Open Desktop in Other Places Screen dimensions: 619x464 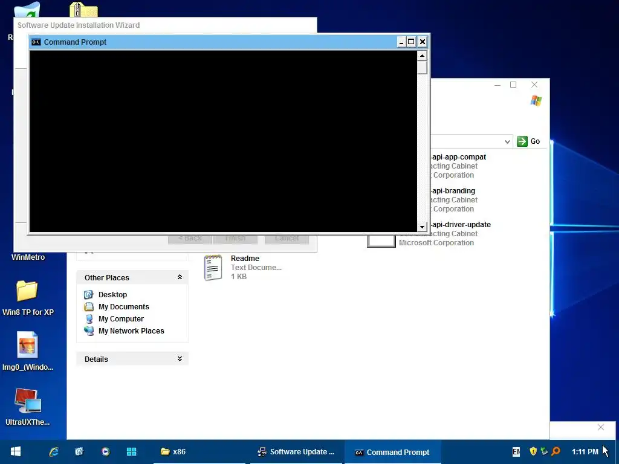pos(112,295)
